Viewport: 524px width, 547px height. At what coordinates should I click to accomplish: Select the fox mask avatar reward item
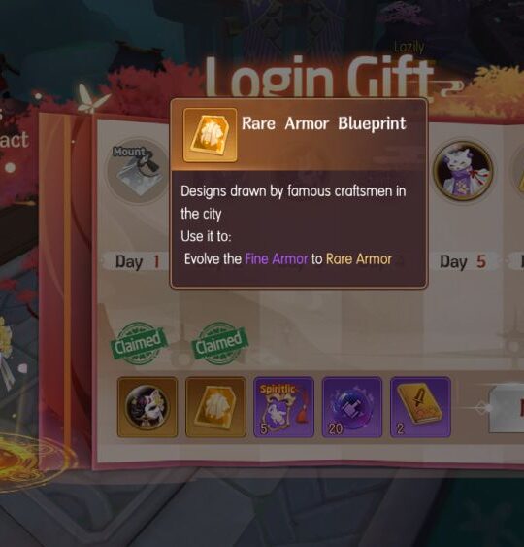click(147, 407)
